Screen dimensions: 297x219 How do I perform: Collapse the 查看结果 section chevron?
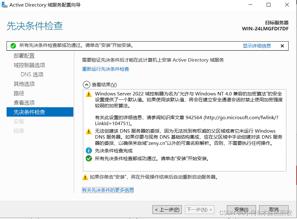(x=86, y=84)
